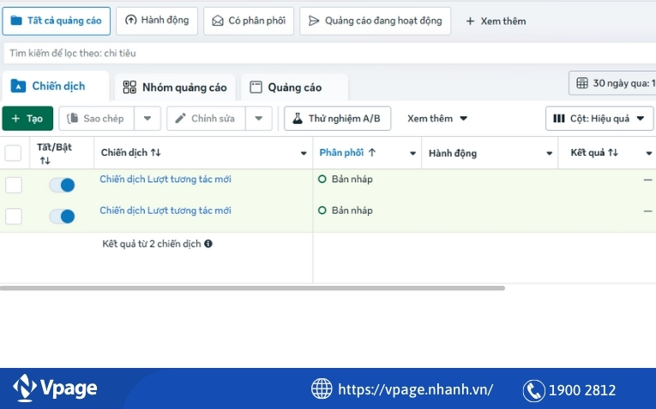Click the pencil icon in 'Chỉnh sửa'

click(x=180, y=119)
